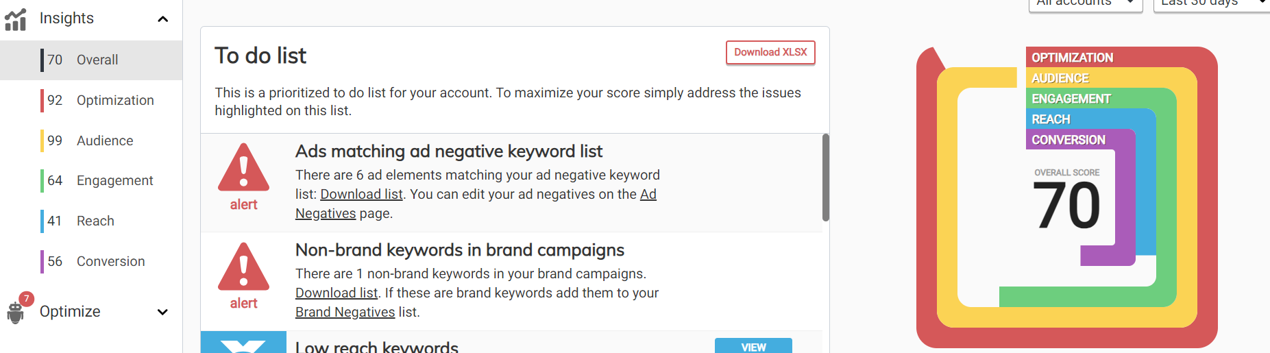Go to the Audience insights item
1270x353 pixels.
104,141
